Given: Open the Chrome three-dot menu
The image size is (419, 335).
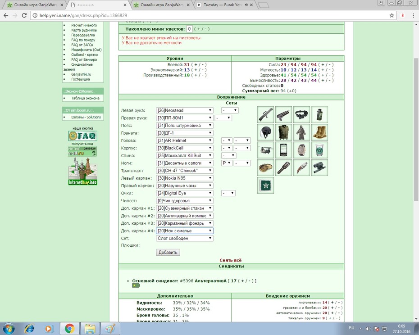Looking at the screenshot, I should [x=413, y=15].
